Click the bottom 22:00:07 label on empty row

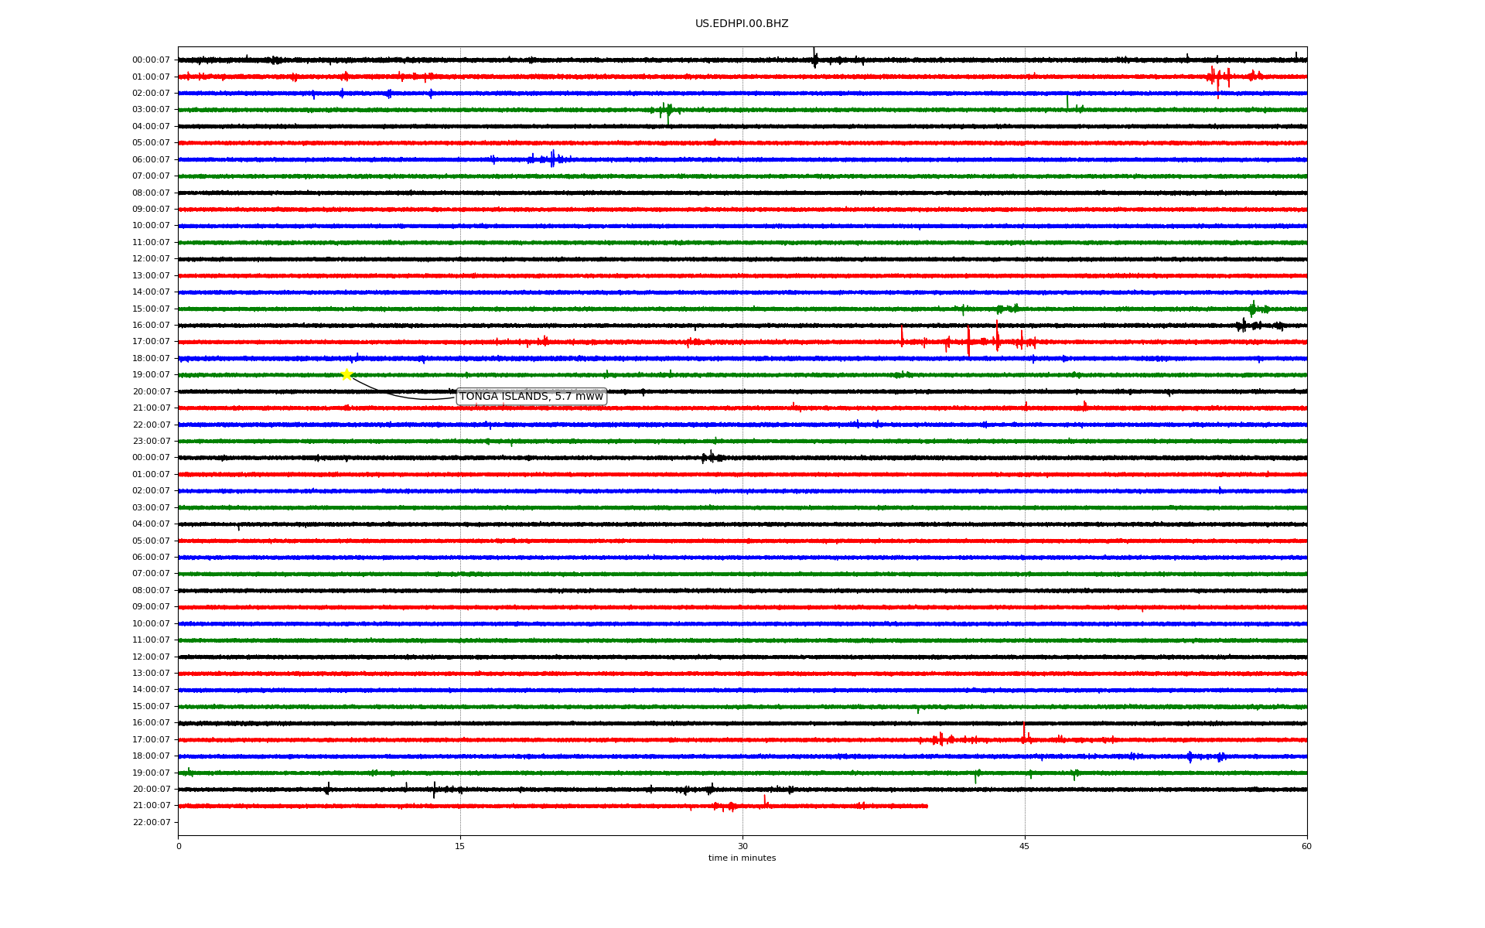coord(151,822)
